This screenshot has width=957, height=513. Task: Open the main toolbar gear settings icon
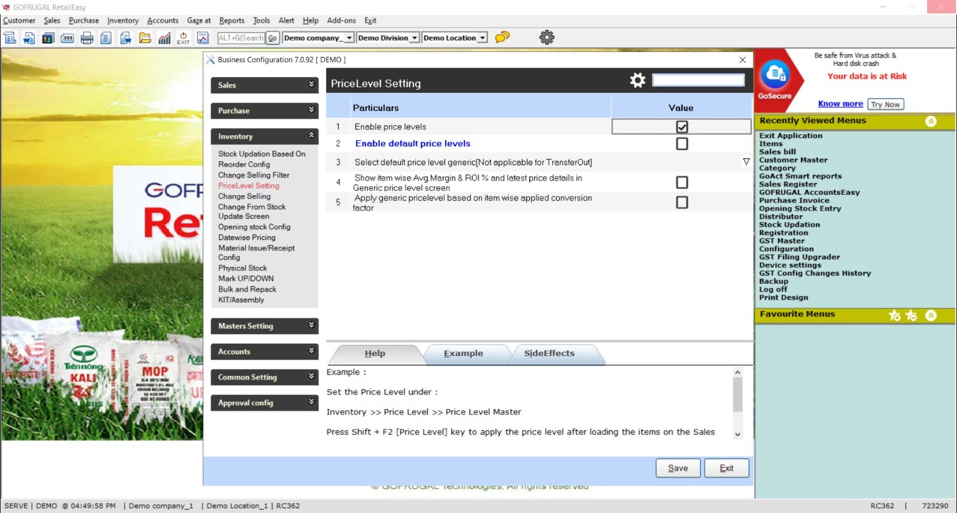tap(547, 37)
